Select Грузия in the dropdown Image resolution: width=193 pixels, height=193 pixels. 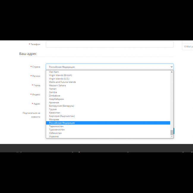pos(53,109)
